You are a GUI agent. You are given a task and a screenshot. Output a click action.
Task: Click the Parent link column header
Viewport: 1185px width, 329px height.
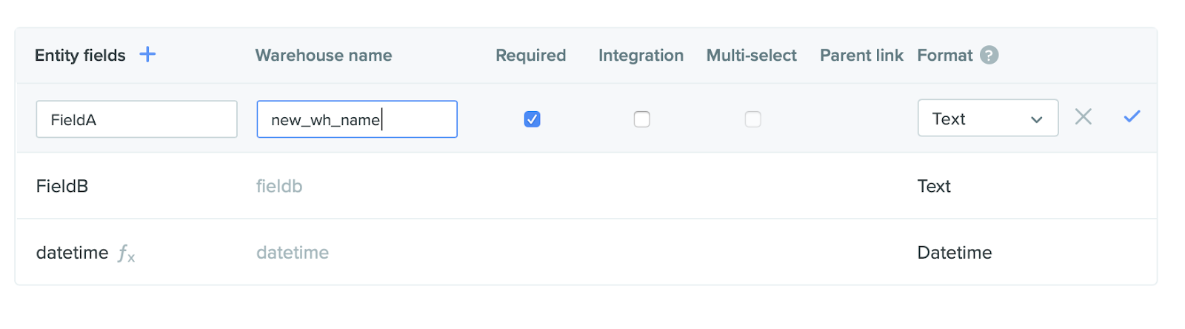tap(861, 56)
